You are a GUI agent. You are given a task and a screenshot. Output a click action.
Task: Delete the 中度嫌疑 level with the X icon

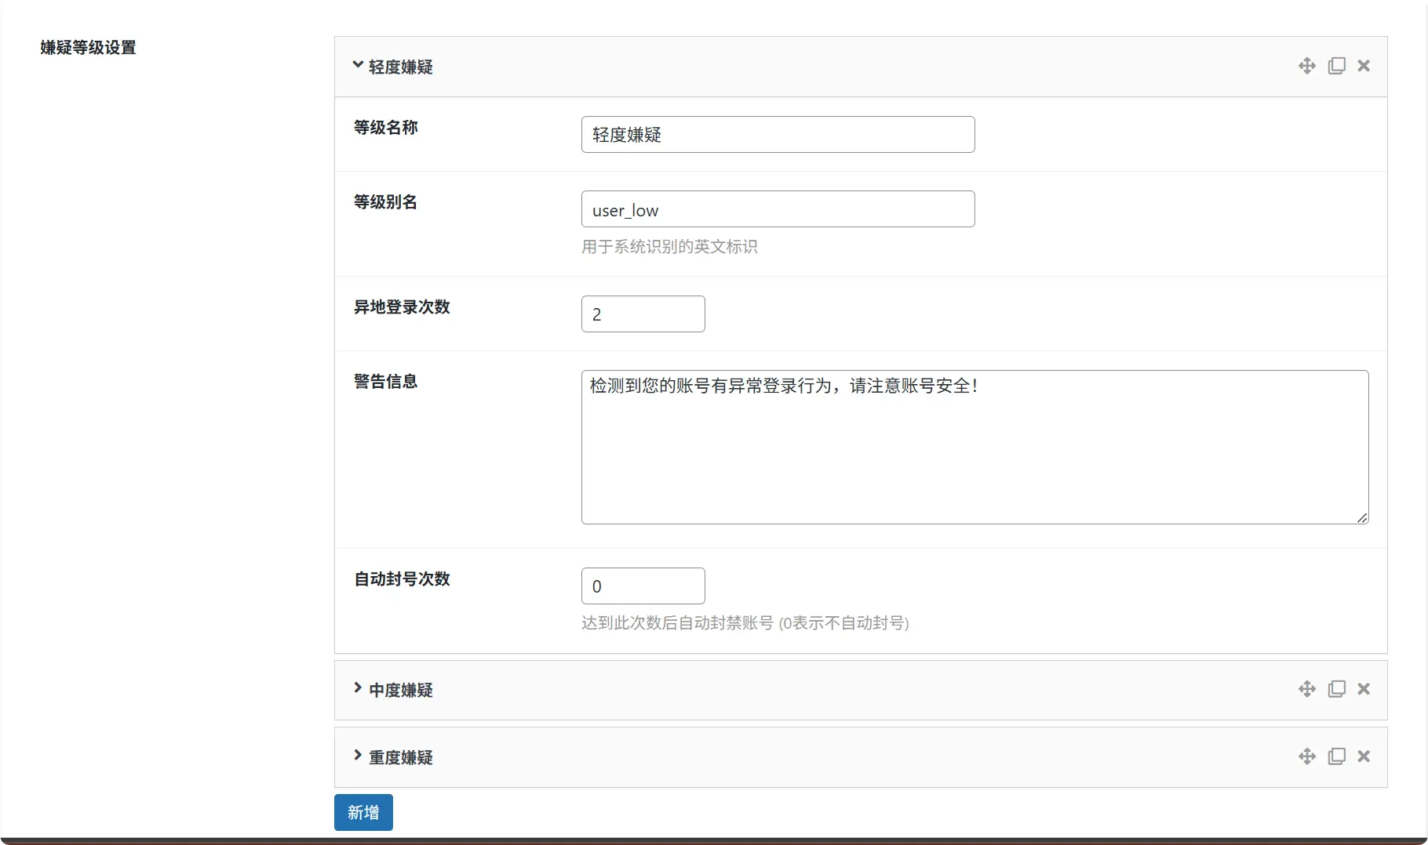pyautogui.click(x=1364, y=689)
